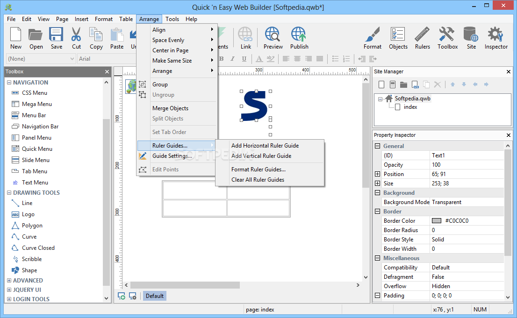Choose Add Horizontal Ruler Guide
Screen dimensions: 517x318
point(270,145)
